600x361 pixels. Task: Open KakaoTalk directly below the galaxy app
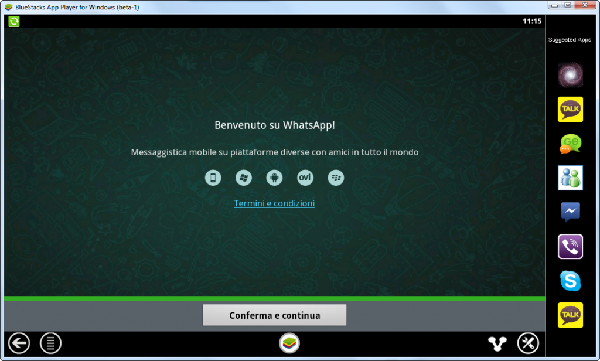[570, 109]
